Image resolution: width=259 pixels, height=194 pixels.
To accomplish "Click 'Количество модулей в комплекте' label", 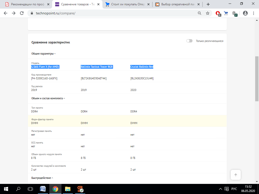I will pyautogui.click(x=49, y=166).
